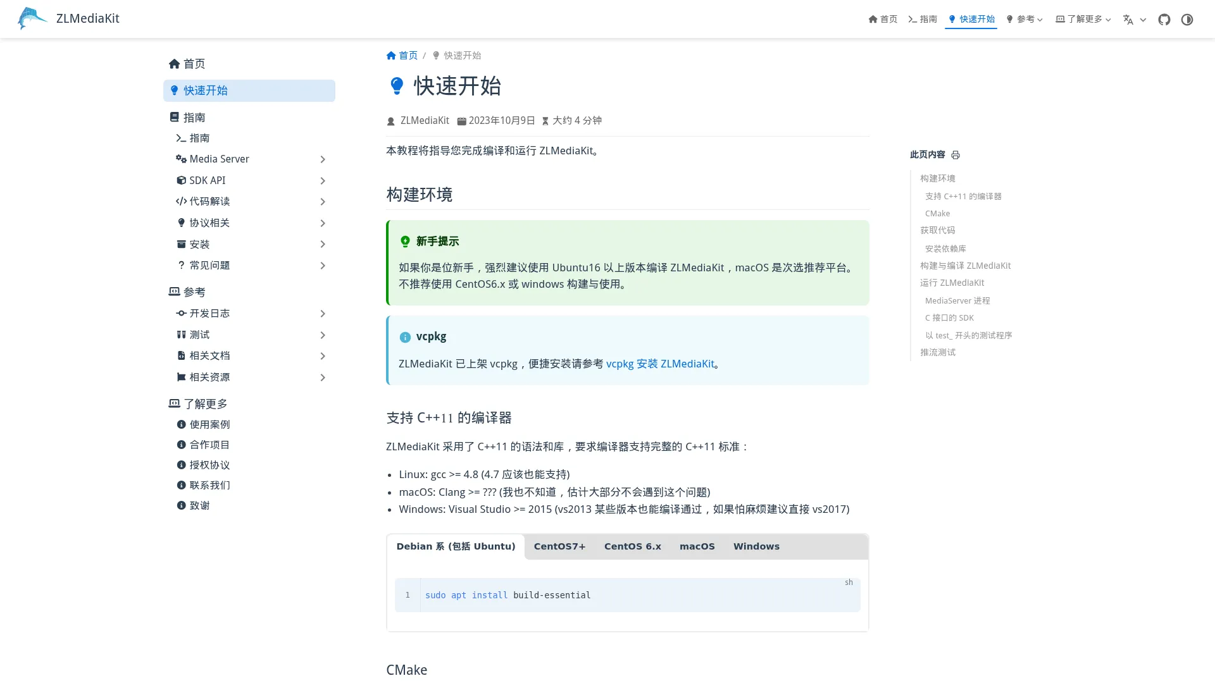This screenshot has width=1215, height=683.
Task: Click the gears icon next to Media Server
Action: (181, 159)
